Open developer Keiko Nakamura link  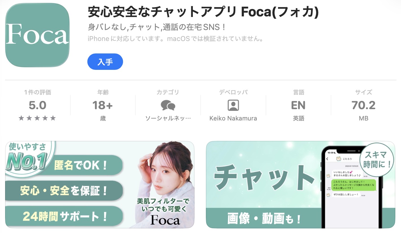pos(233,118)
